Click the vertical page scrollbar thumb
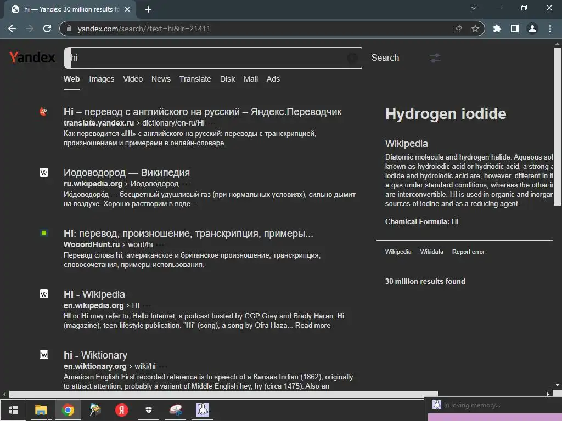 557,127
